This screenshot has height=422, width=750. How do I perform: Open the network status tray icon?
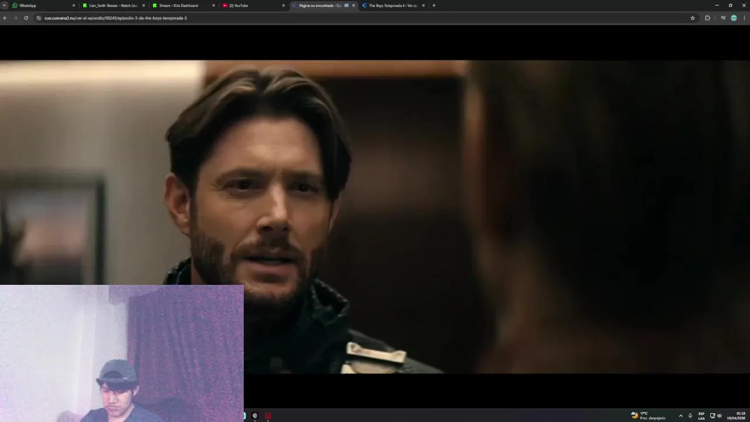(712, 416)
